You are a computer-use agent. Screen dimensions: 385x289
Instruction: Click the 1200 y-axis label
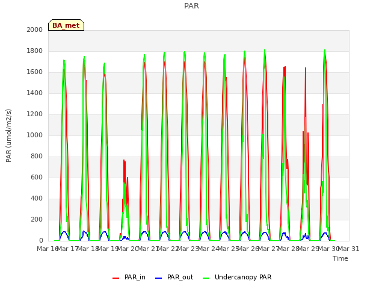pyautogui.click(x=35, y=114)
